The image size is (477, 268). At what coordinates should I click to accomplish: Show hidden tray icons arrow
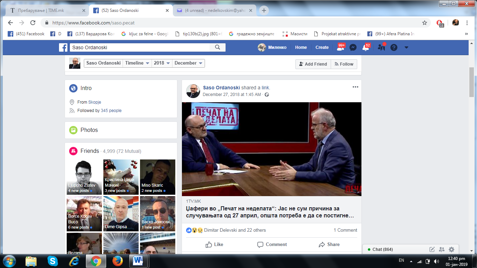(411, 261)
